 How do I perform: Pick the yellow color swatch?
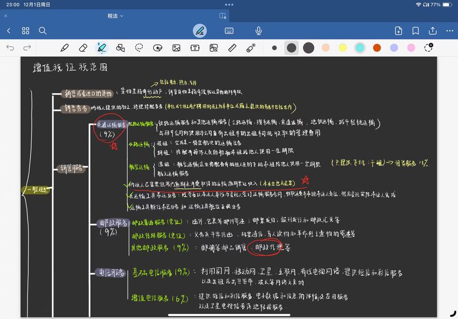(x=343, y=48)
